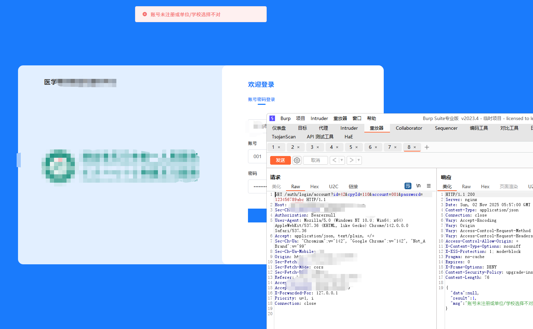The height and width of the screenshot is (329, 533).
Task: Click the error icon in the alert banner
Action: (x=145, y=14)
